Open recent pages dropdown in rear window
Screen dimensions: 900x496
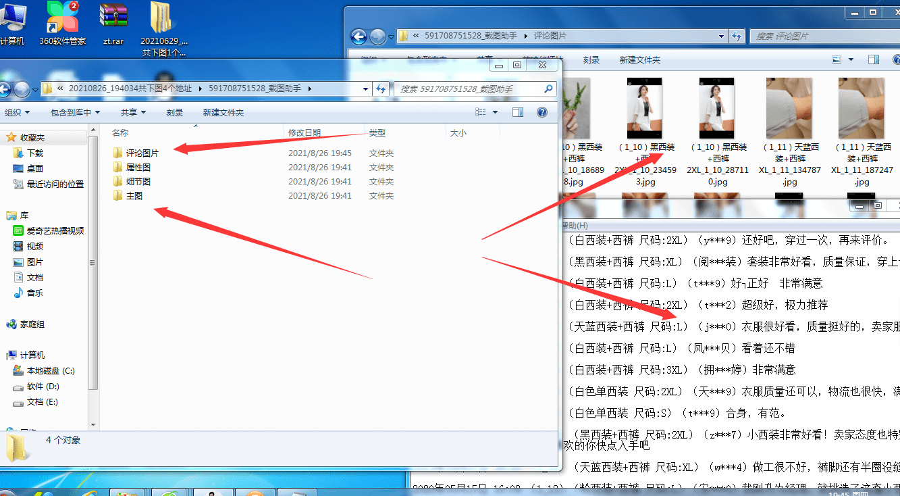click(x=390, y=36)
